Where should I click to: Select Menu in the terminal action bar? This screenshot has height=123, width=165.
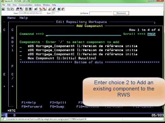click(x=11, y=18)
